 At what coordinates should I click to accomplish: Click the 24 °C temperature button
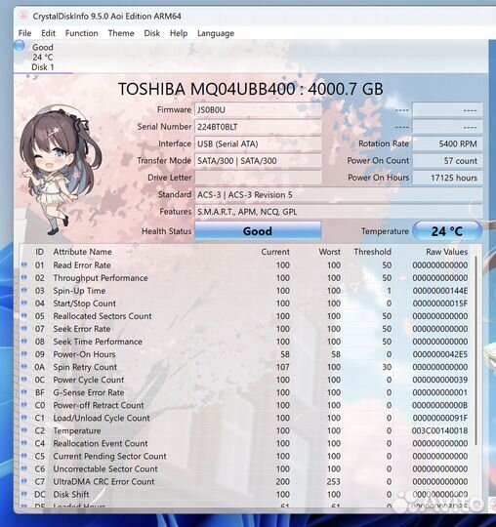tap(447, 230)
